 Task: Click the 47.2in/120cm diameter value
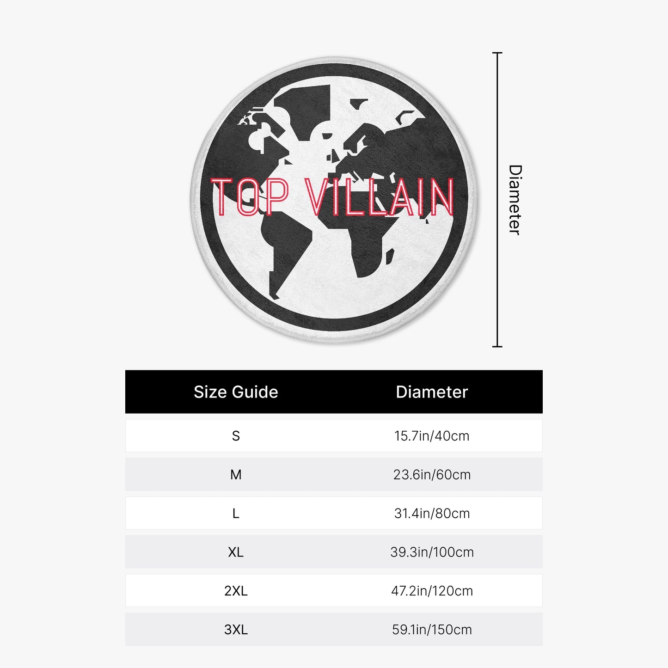point(432,591)
